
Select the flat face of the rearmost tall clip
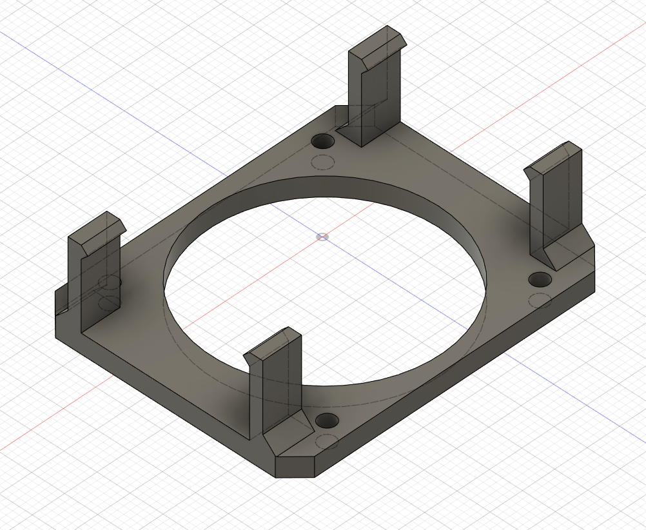point(381,99)
